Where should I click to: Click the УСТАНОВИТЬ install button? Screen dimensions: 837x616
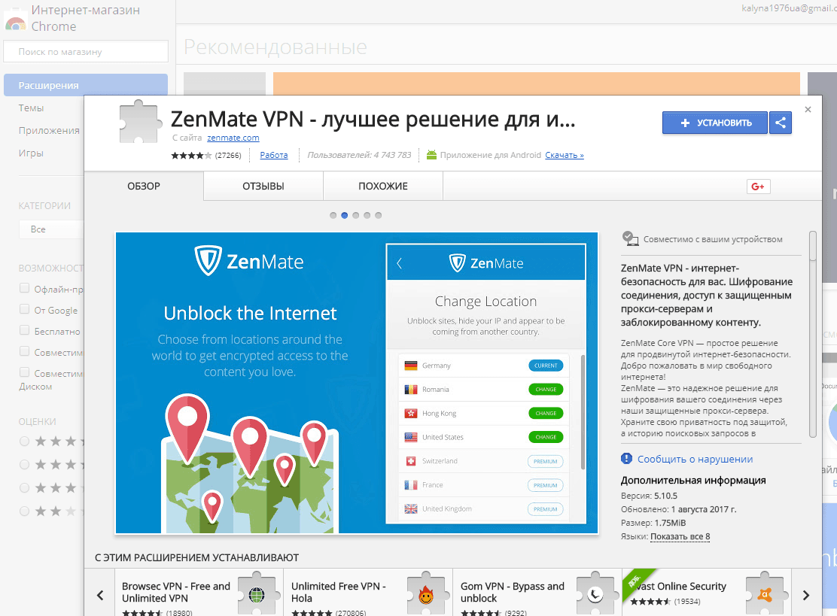(x=715, y=123)
